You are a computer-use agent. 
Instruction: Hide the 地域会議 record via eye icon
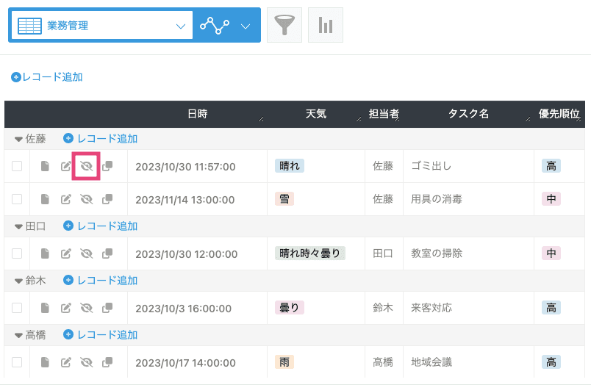click(x=86, y=362)
